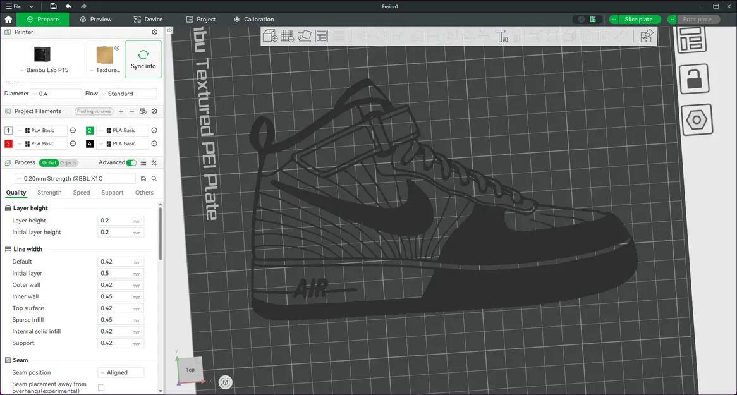Click the Undo arrow in the title bar

(x=68, y=6)
